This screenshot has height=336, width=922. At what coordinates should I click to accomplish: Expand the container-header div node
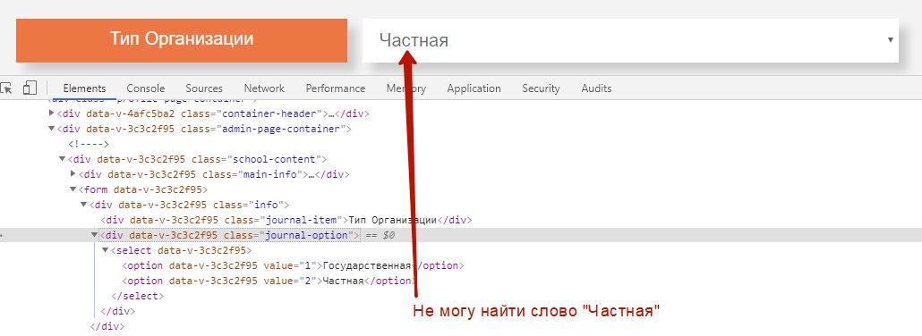[52, 113]
